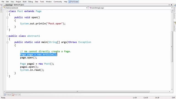176x99 pixels.
Task: Click the vertical scrollbar up arrow
Action: click(172, 12)
